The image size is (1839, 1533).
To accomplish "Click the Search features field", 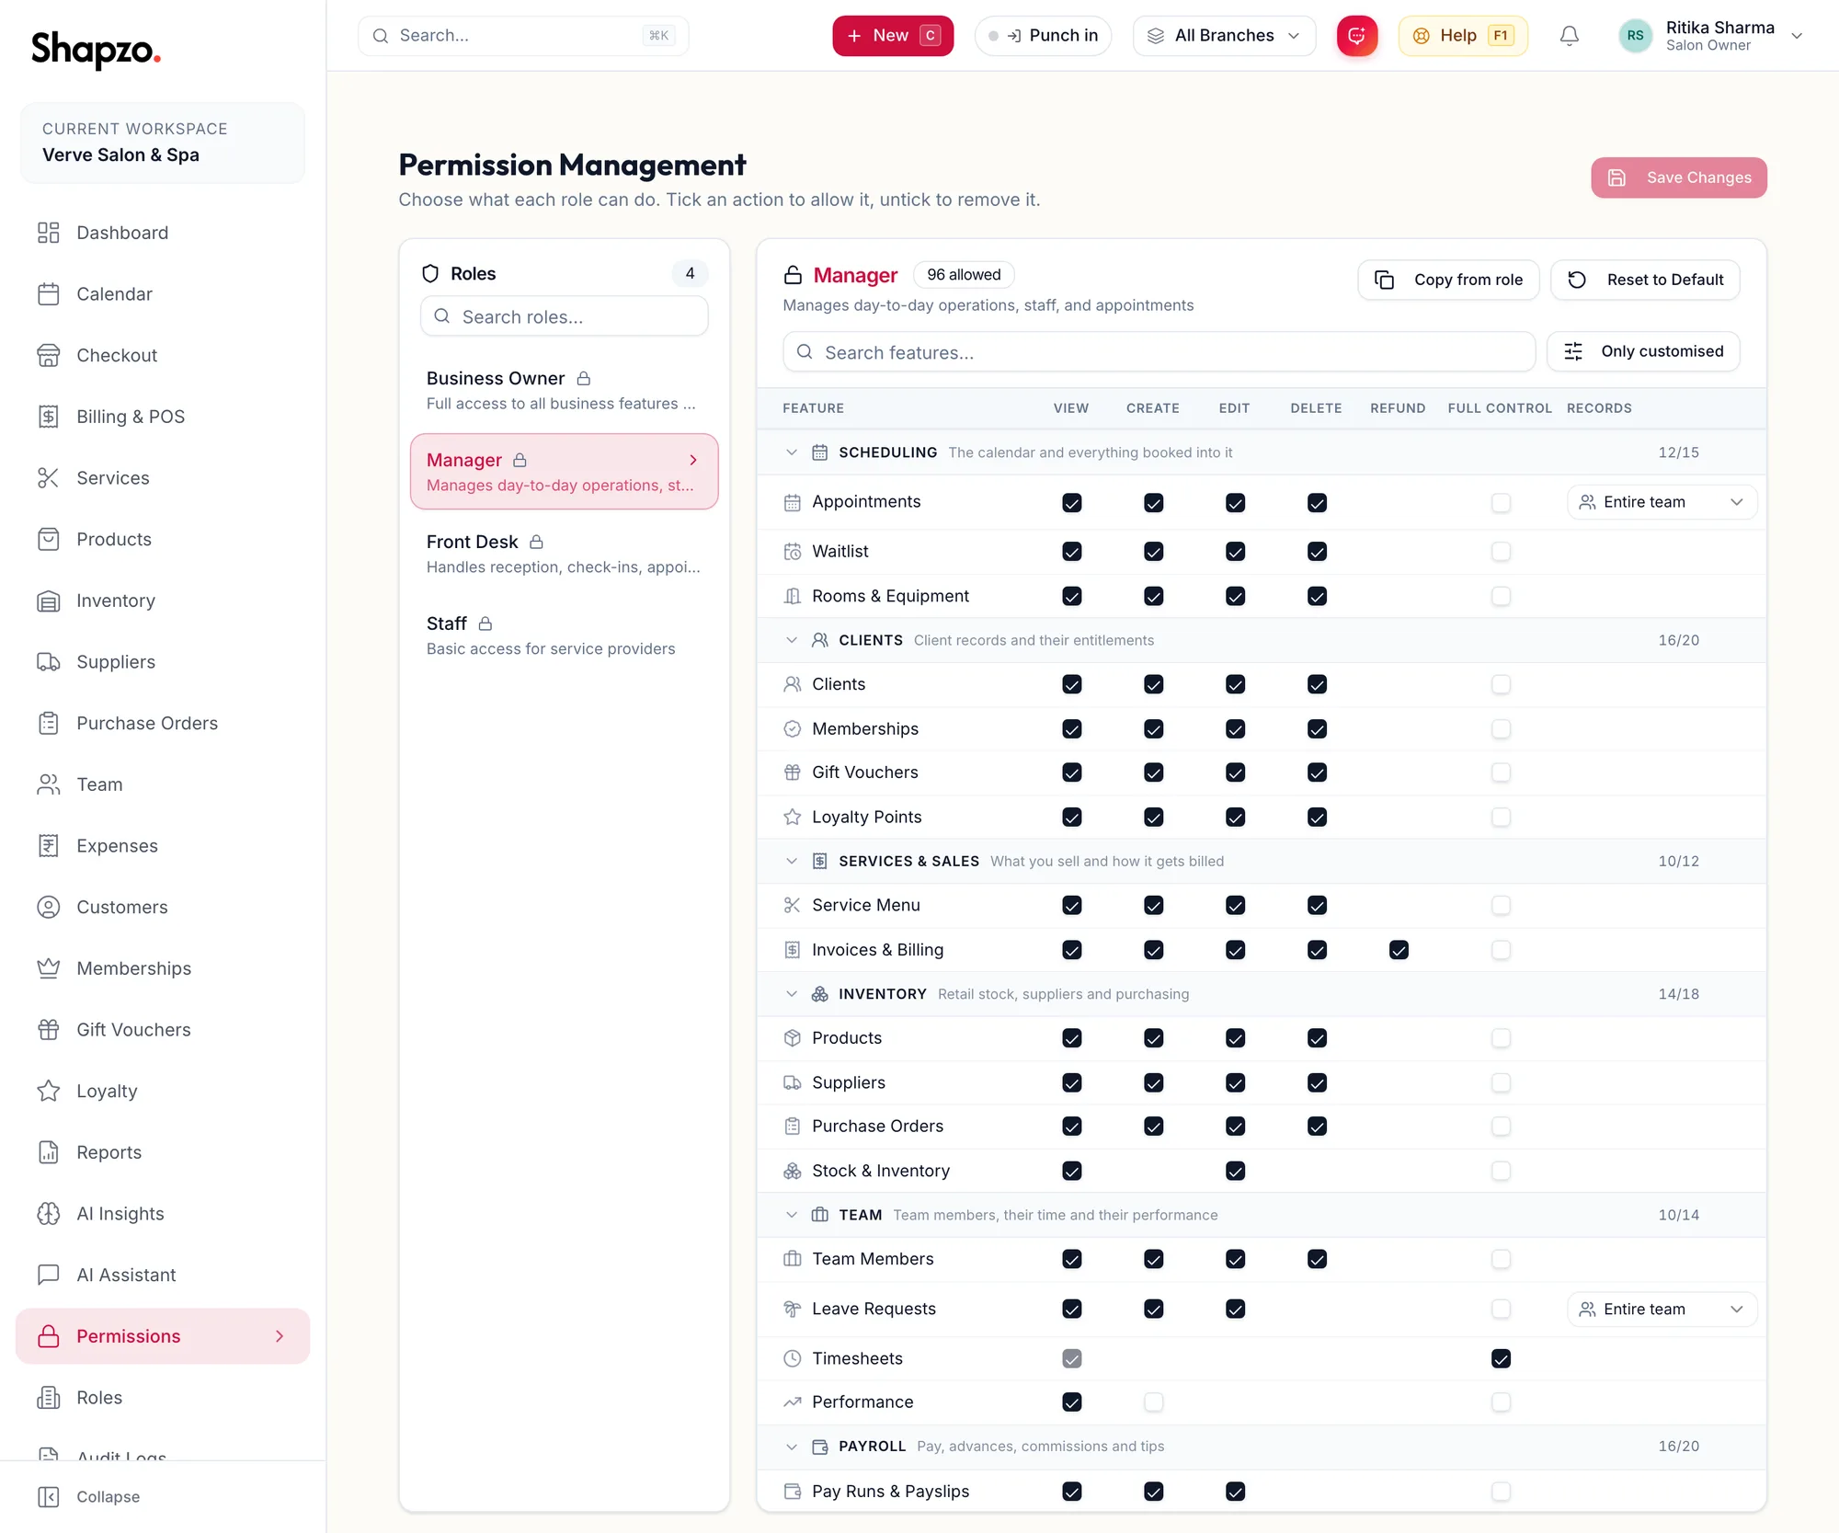I will (x=1159, y=352).
